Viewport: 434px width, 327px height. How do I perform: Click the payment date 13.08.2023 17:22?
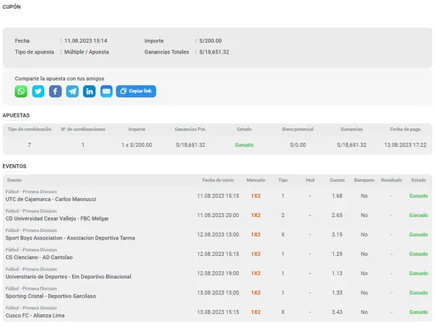tap(406, 145)
